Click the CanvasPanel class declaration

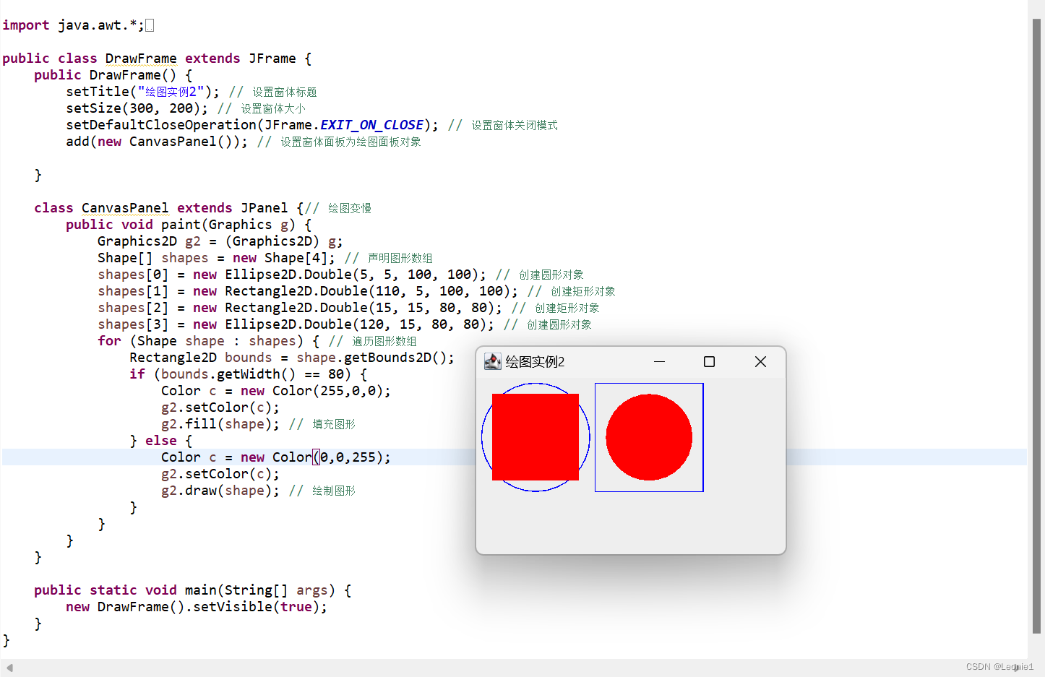click(x=124, y=207)
